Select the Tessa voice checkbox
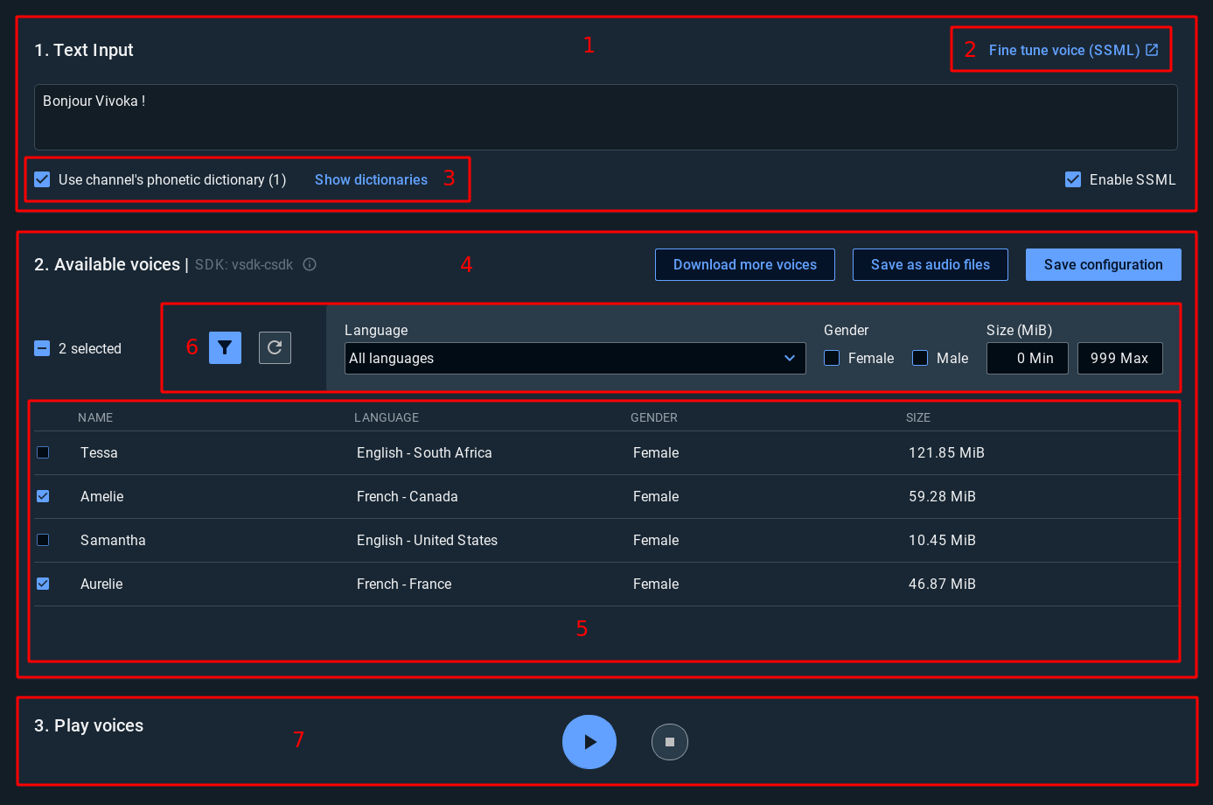1213x805 pixels. point(43,452)
